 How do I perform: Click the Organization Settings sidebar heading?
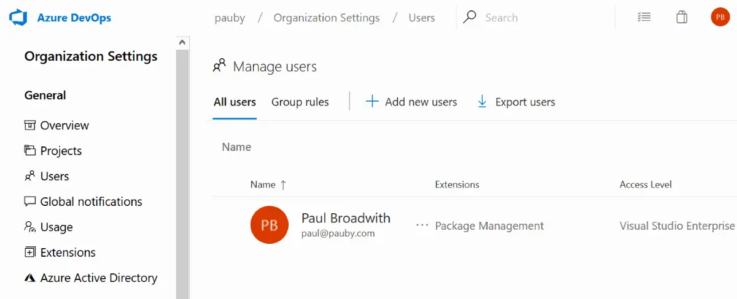[91, 56]
